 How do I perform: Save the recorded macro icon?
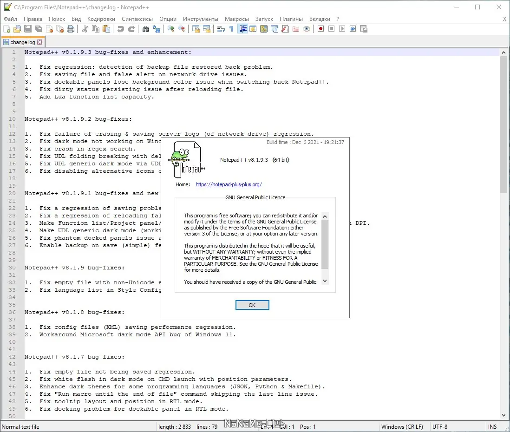(x=364, y=29)
